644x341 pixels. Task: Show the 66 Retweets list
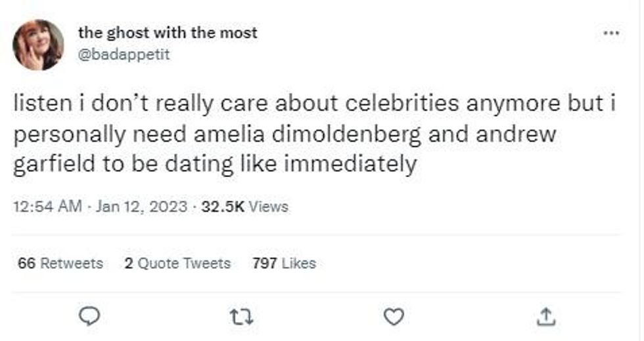click(60, 263)
